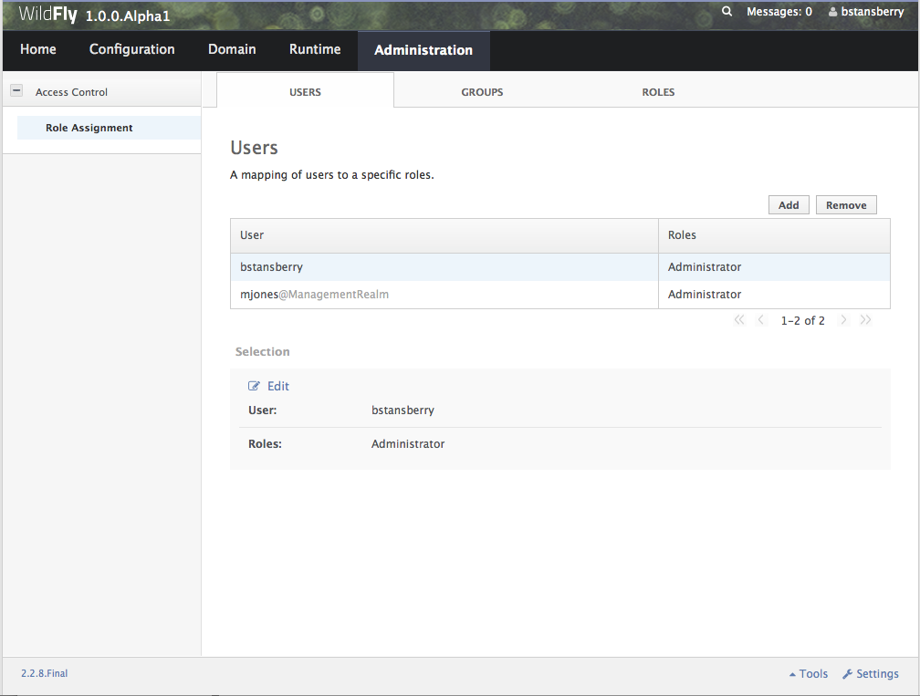
Task: Collapse the Access Control section
Action: 16,91
